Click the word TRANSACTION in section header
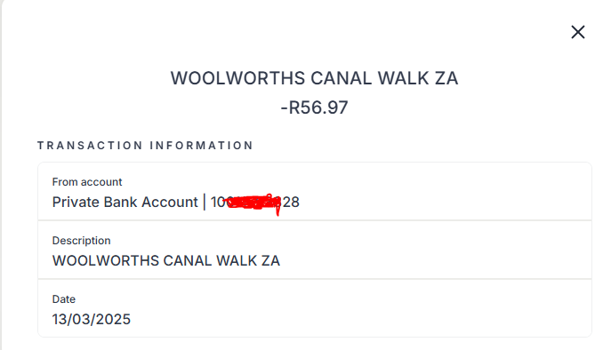611x350 pixels. [90, 146]
